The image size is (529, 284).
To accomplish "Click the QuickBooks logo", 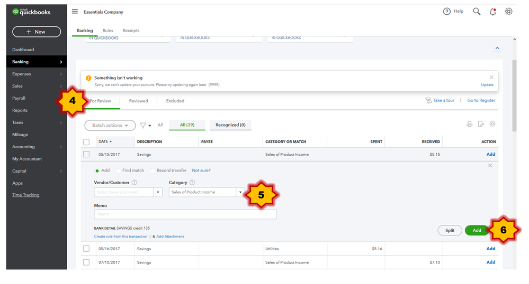I will point(31,12).
